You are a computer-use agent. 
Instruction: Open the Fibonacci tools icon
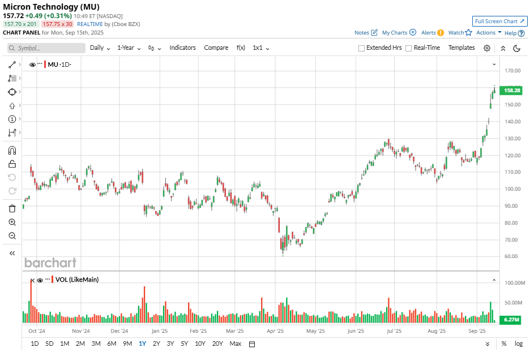pyautogui.click(x=12, y=78)
